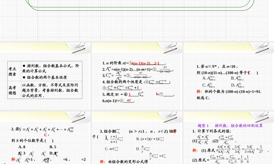Open the slide thumbnail listing n 的阶乘 formulas
Viewport: 274px width, 164px height.
click(137, 76)
